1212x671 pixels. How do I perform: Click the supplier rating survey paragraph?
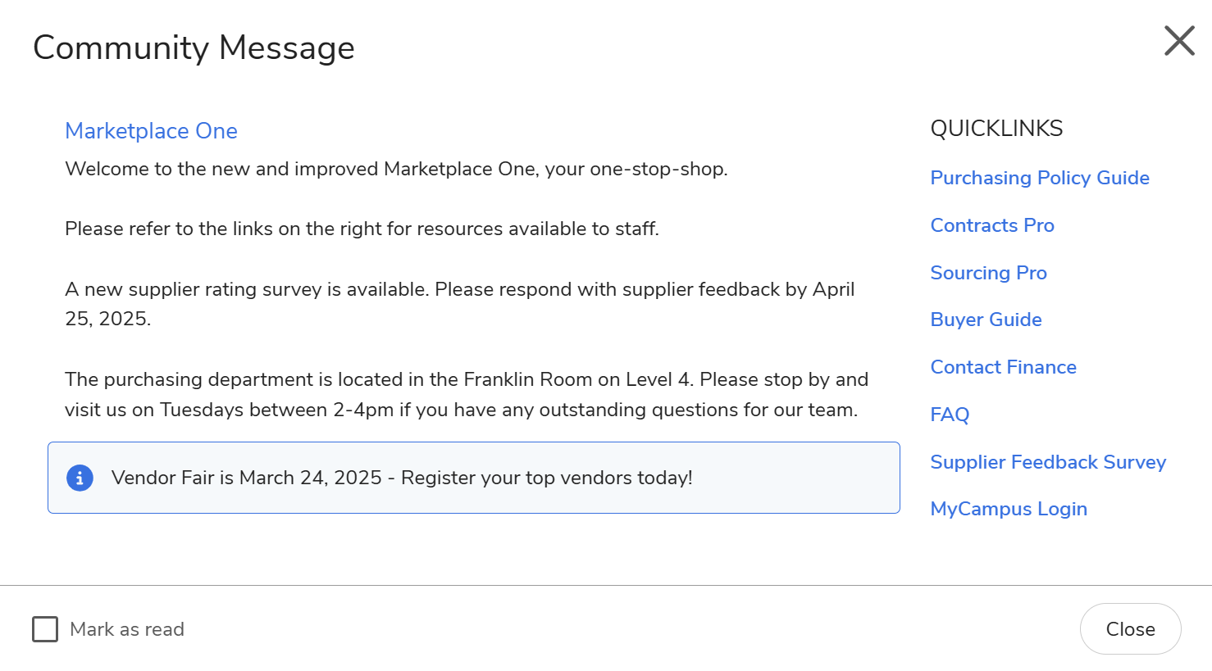click(x=459, y=304)
